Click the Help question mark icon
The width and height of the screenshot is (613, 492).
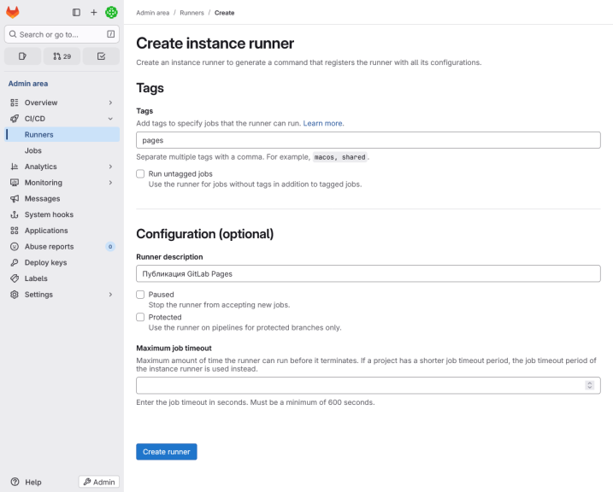pyautogui.click(x=15, y=482)
